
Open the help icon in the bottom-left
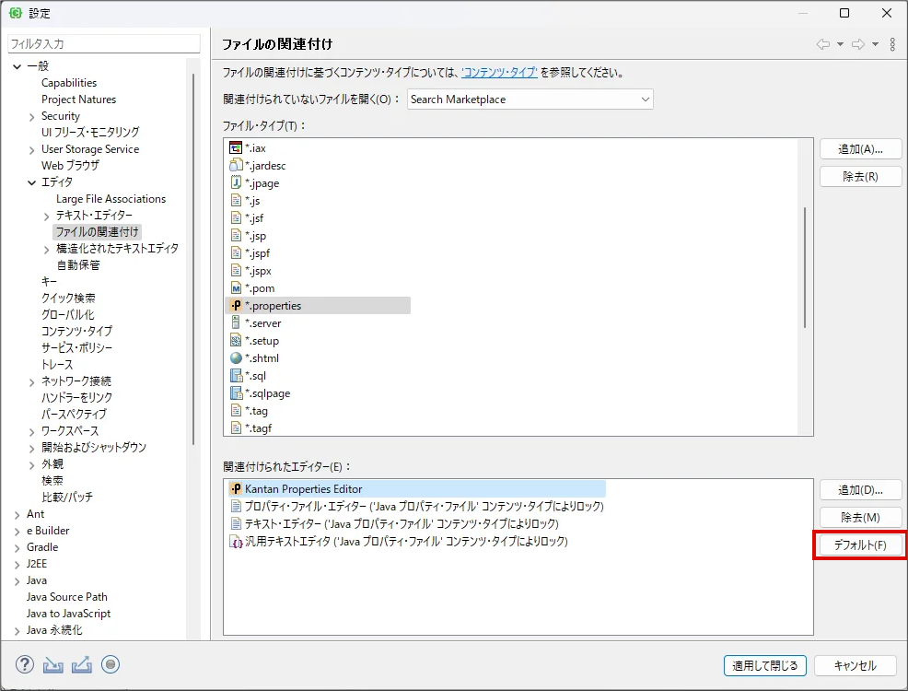25,664
